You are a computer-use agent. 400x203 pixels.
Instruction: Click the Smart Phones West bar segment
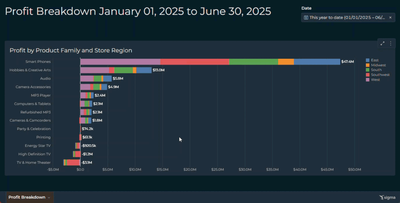(120, 62)
